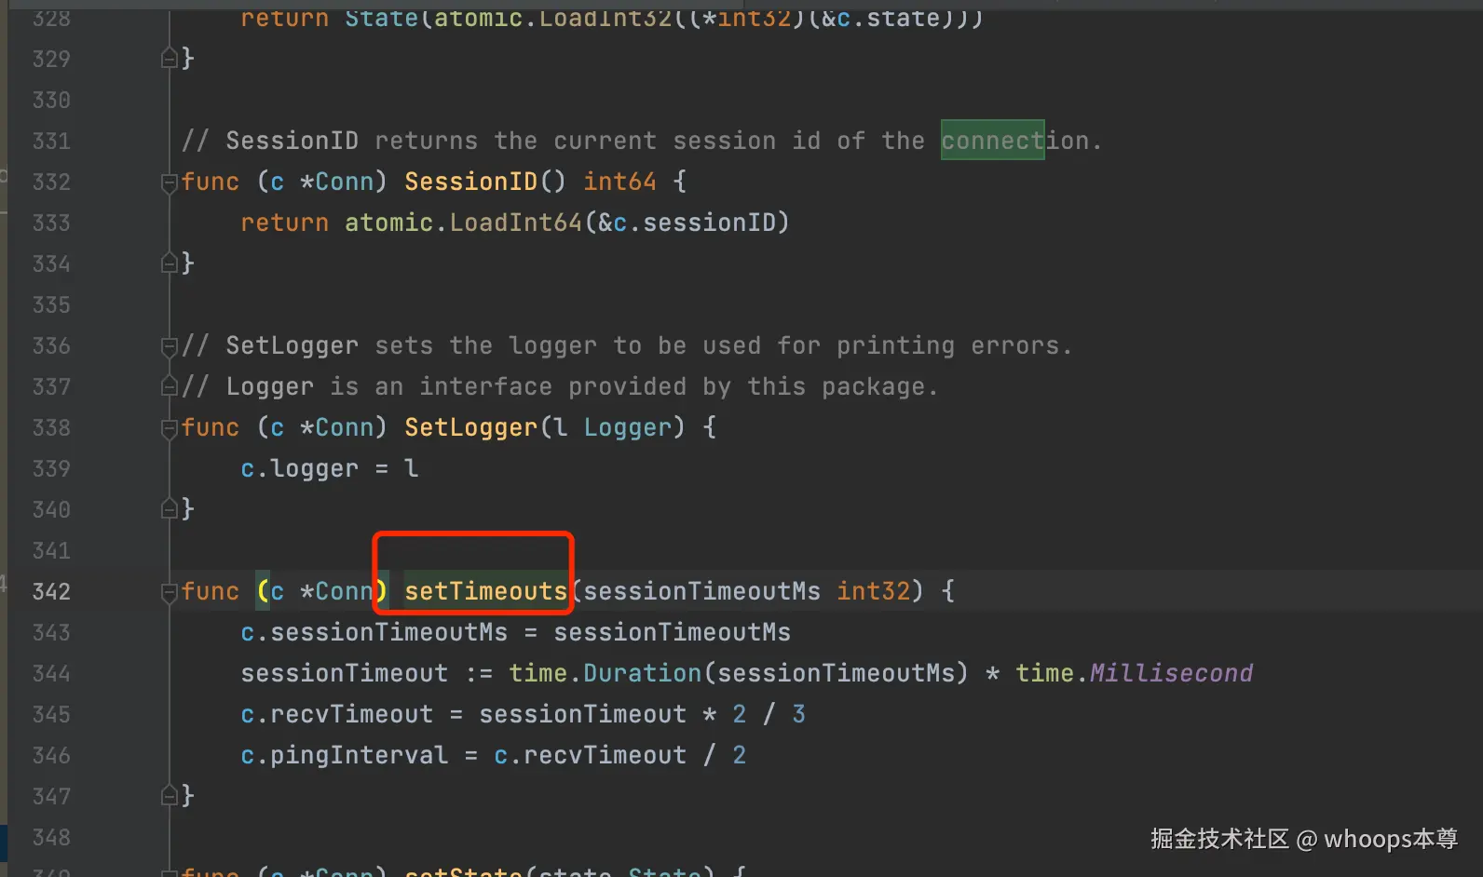
Task: Click line number 339 in the gutter
Action: coord(51,468)
